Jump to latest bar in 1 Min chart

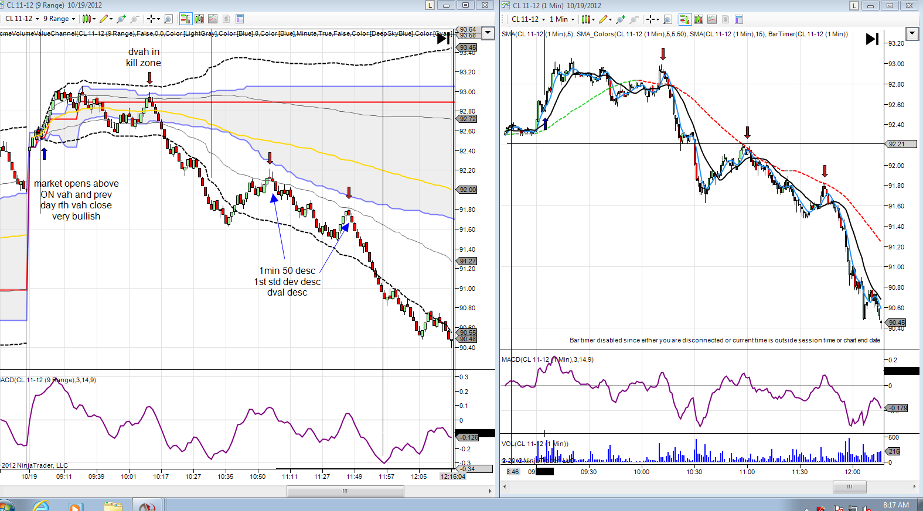[x=872, y=39]
